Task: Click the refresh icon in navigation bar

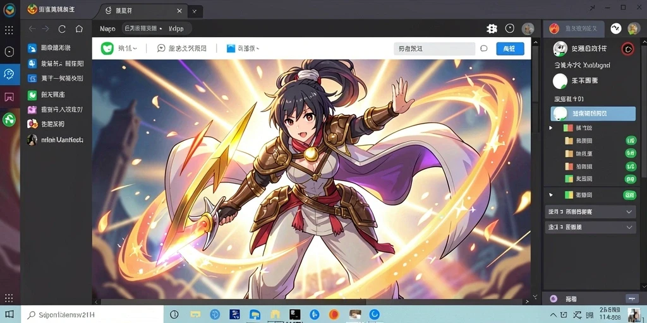Action: tap(62, 29)
